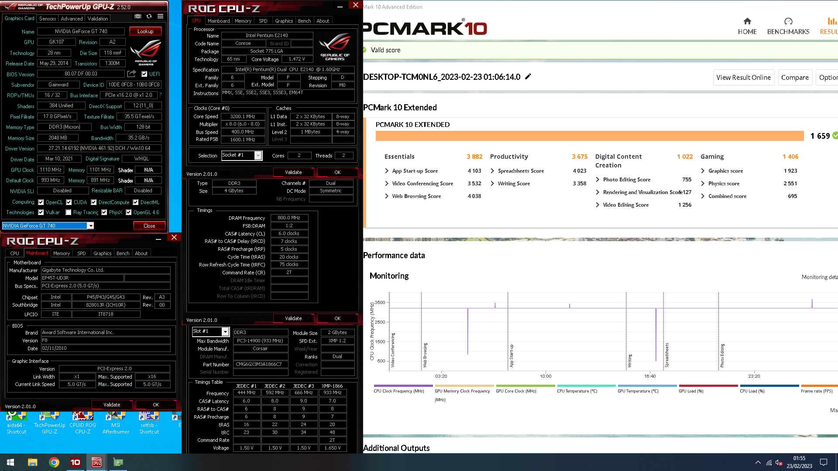
Task: Switch to GPU-Z Advanced tab
Action: (x=72, y=19)
